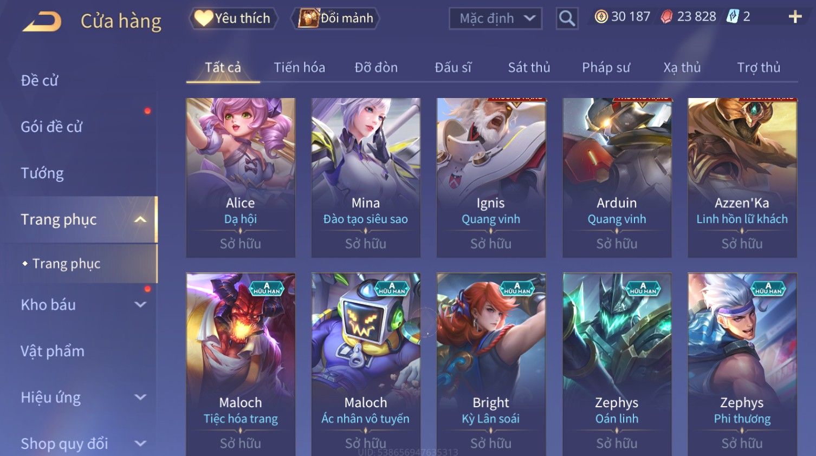
Task: Collapse the Trang phục sidebar section
Action: click(140, 219)
